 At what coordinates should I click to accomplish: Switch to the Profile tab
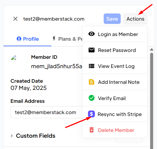click(x=27, y=39)
